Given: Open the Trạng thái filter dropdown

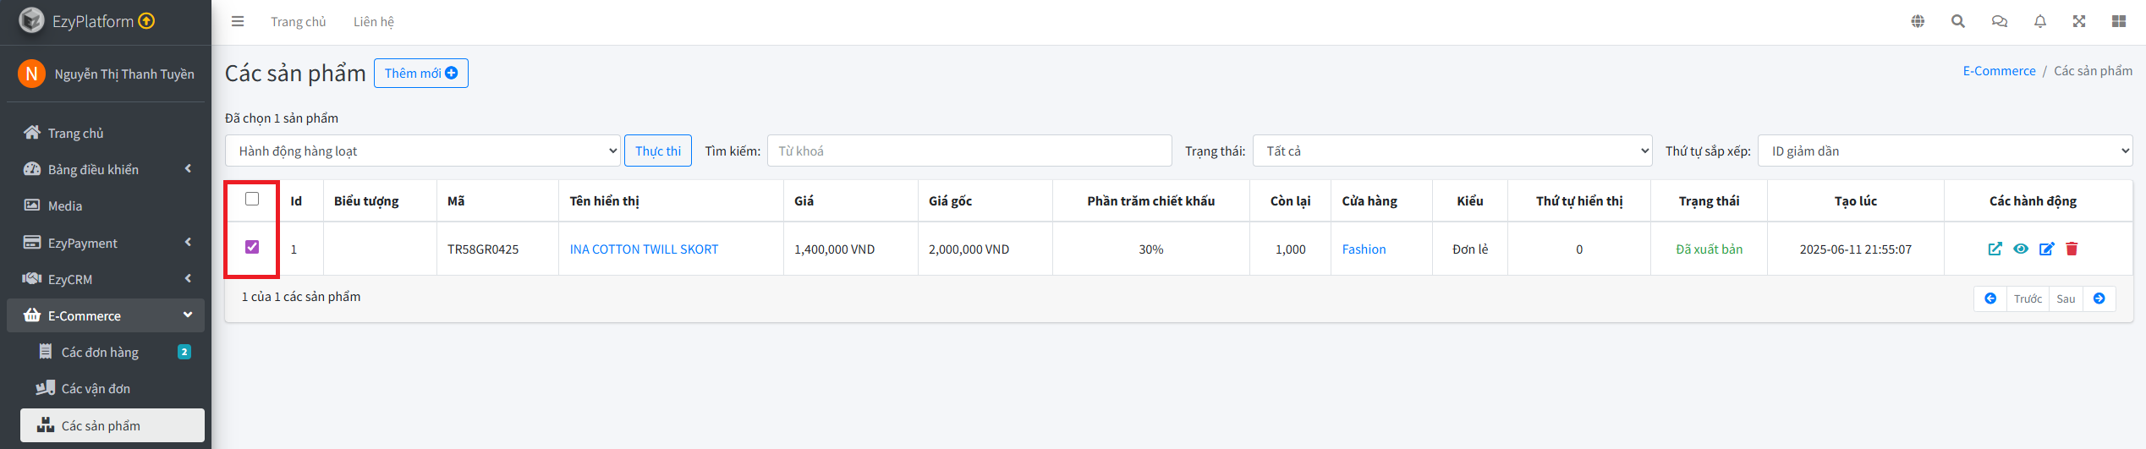Looking at the screenshot, I should 1452,151.
